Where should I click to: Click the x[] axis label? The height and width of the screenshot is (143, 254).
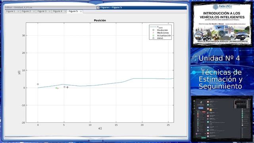point(100,128)
